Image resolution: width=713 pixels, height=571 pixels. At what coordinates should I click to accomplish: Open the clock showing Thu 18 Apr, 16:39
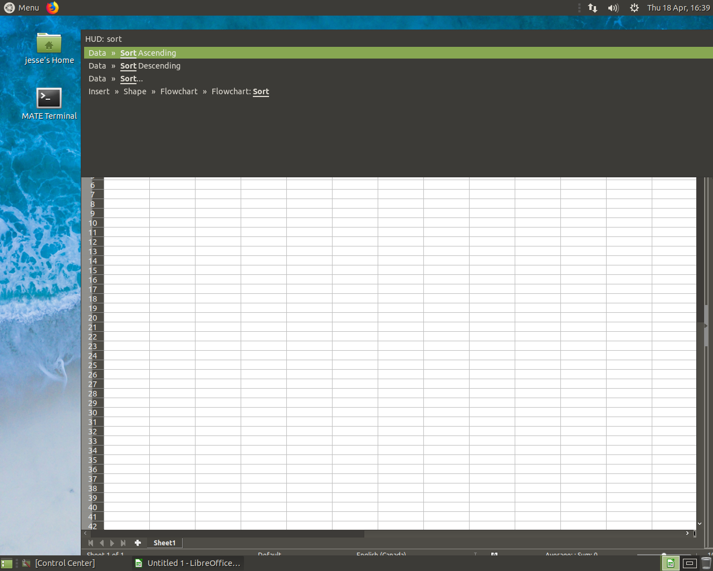click(x=678, y=8)
